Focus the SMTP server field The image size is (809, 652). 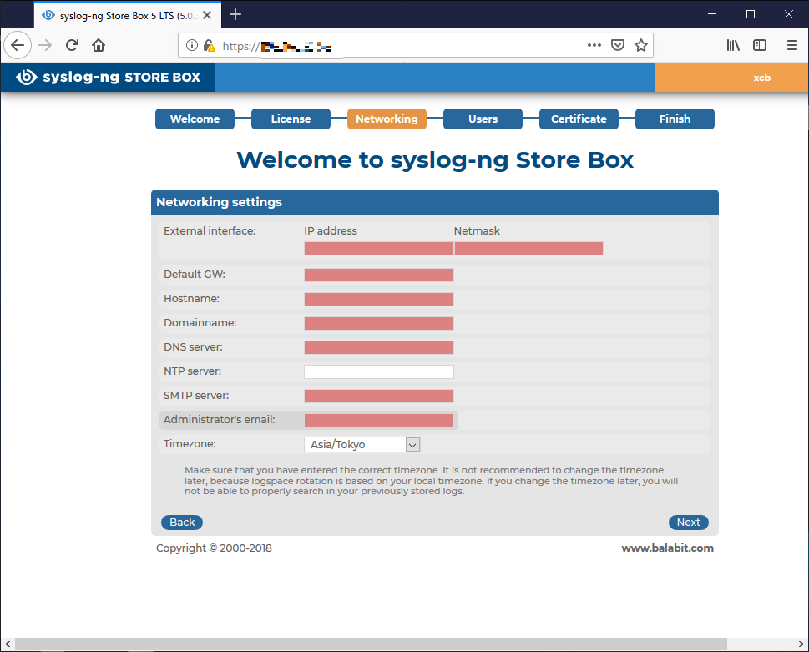[x=379, y=397]
